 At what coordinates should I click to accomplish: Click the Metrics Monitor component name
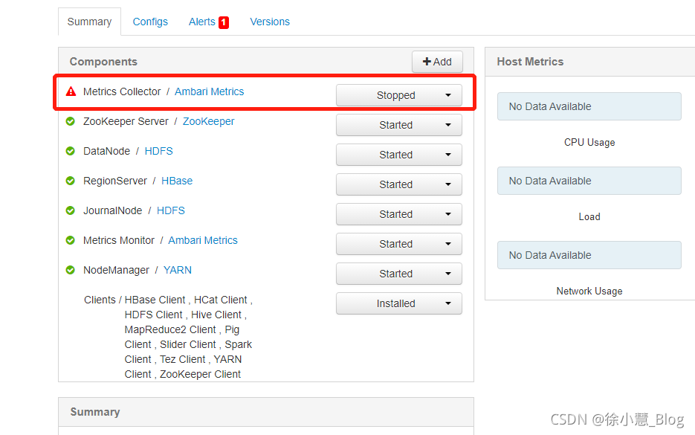pyautogui.click(x=119, y=240)
